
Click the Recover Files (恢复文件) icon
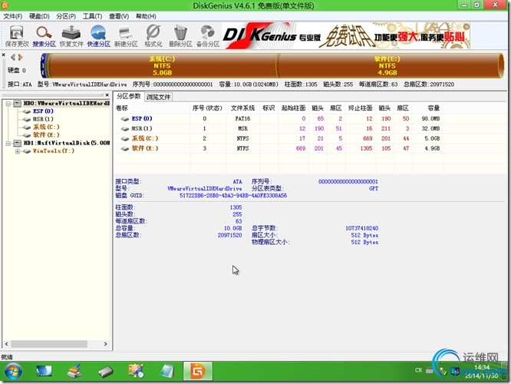point(71,36)
